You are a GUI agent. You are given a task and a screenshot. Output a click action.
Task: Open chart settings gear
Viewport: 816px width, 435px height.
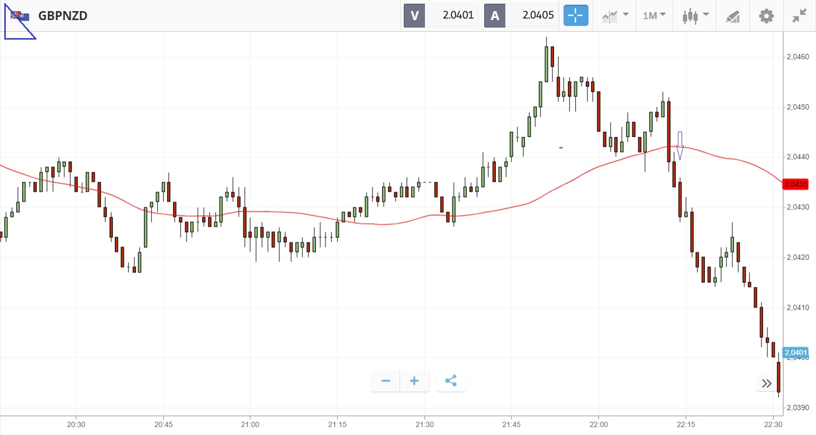click(x=766, y=16)
